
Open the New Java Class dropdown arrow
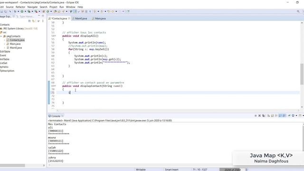coord(51,11)
